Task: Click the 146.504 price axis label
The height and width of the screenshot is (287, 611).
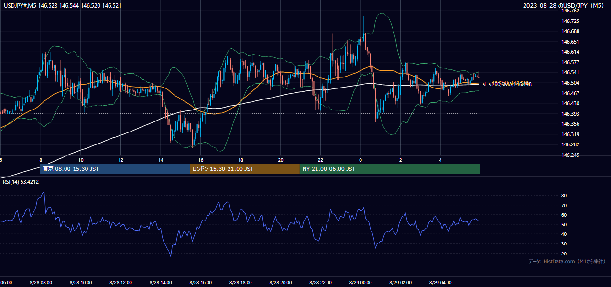Action: [571, 83]
